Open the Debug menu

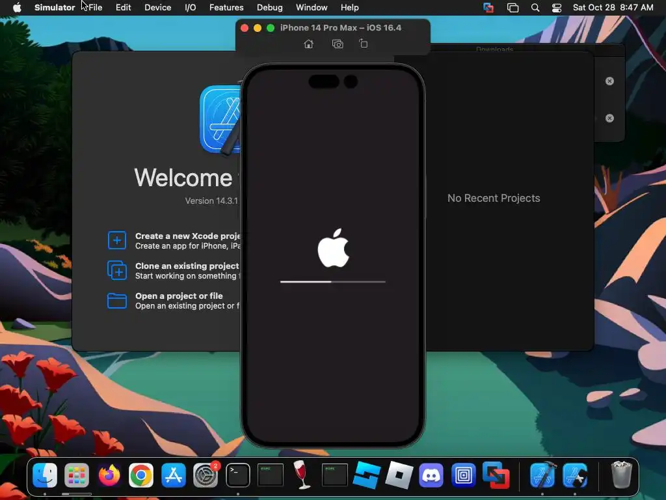coord(270,8)
